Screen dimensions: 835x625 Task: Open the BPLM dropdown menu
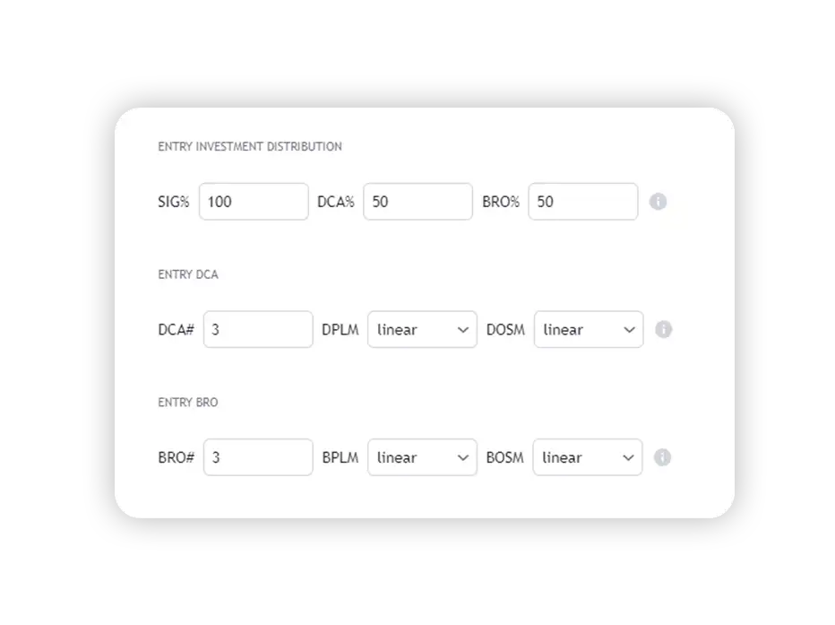[x=422, y=458]
